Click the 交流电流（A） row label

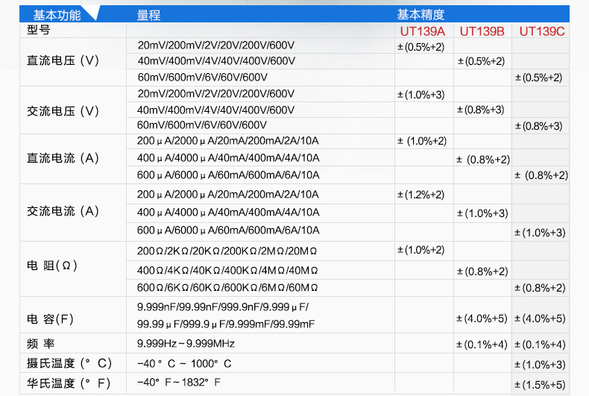pyautogui.click(x=63, y=211)
